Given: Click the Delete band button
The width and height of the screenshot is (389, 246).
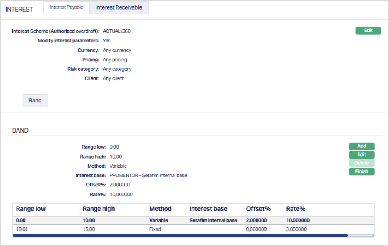Looking at the screenshot, I should click(x=361, y=163).
